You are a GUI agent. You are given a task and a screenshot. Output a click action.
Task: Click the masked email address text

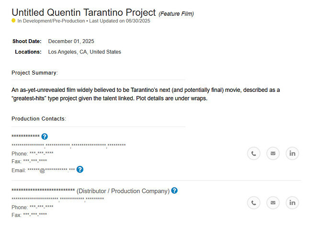coord(51,170)
